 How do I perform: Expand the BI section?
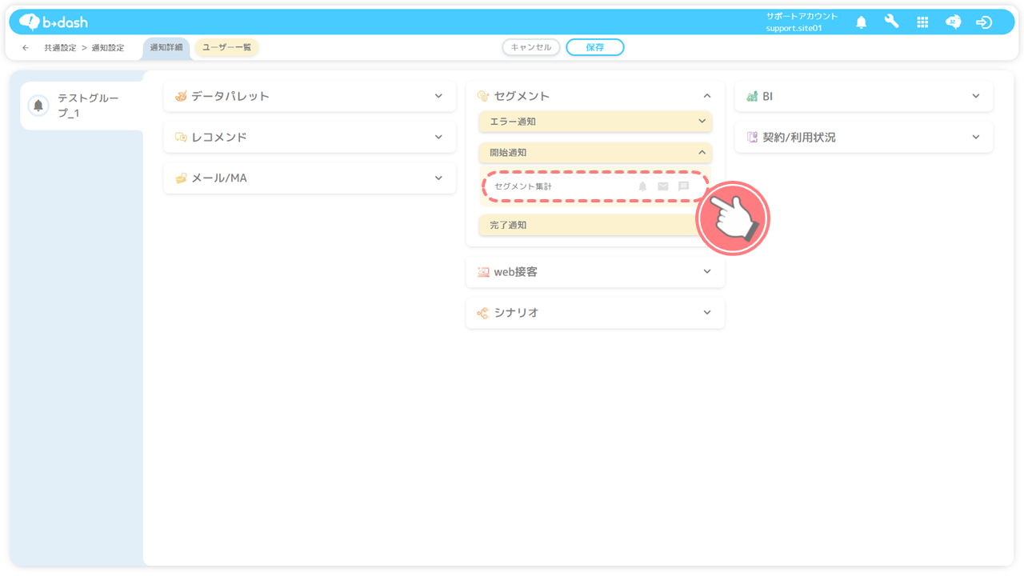976,96
